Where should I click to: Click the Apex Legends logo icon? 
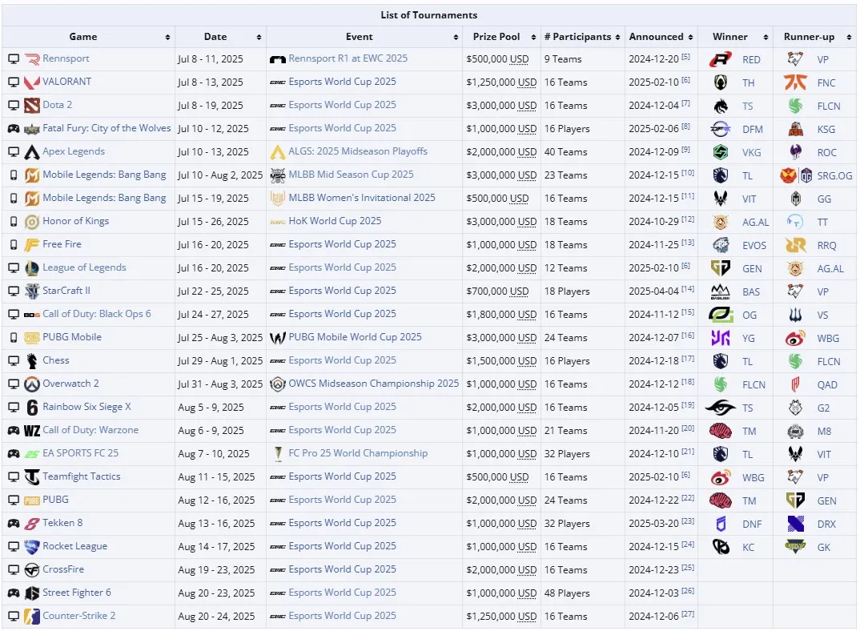click(32, 152)
